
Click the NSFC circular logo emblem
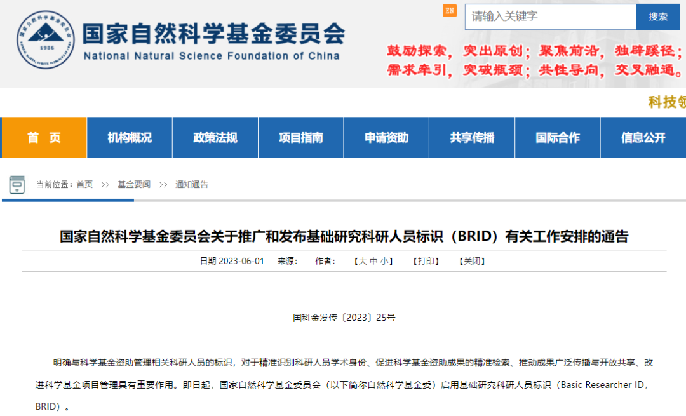(45, 39)
